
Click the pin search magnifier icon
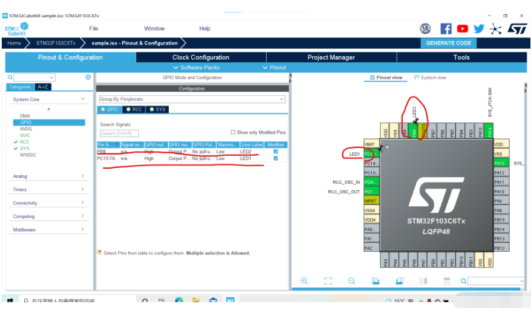tap(463, 281)
